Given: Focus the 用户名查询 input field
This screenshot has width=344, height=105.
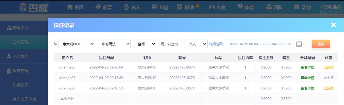Looking at the screenshot, I should coord(171,44).
